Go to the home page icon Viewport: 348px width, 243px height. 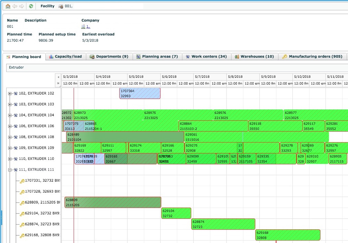[x=8, y=6]
